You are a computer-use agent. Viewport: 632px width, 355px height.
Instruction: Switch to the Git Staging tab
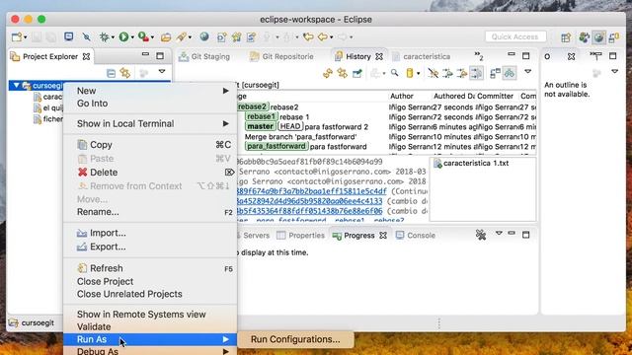click(204, 57)
